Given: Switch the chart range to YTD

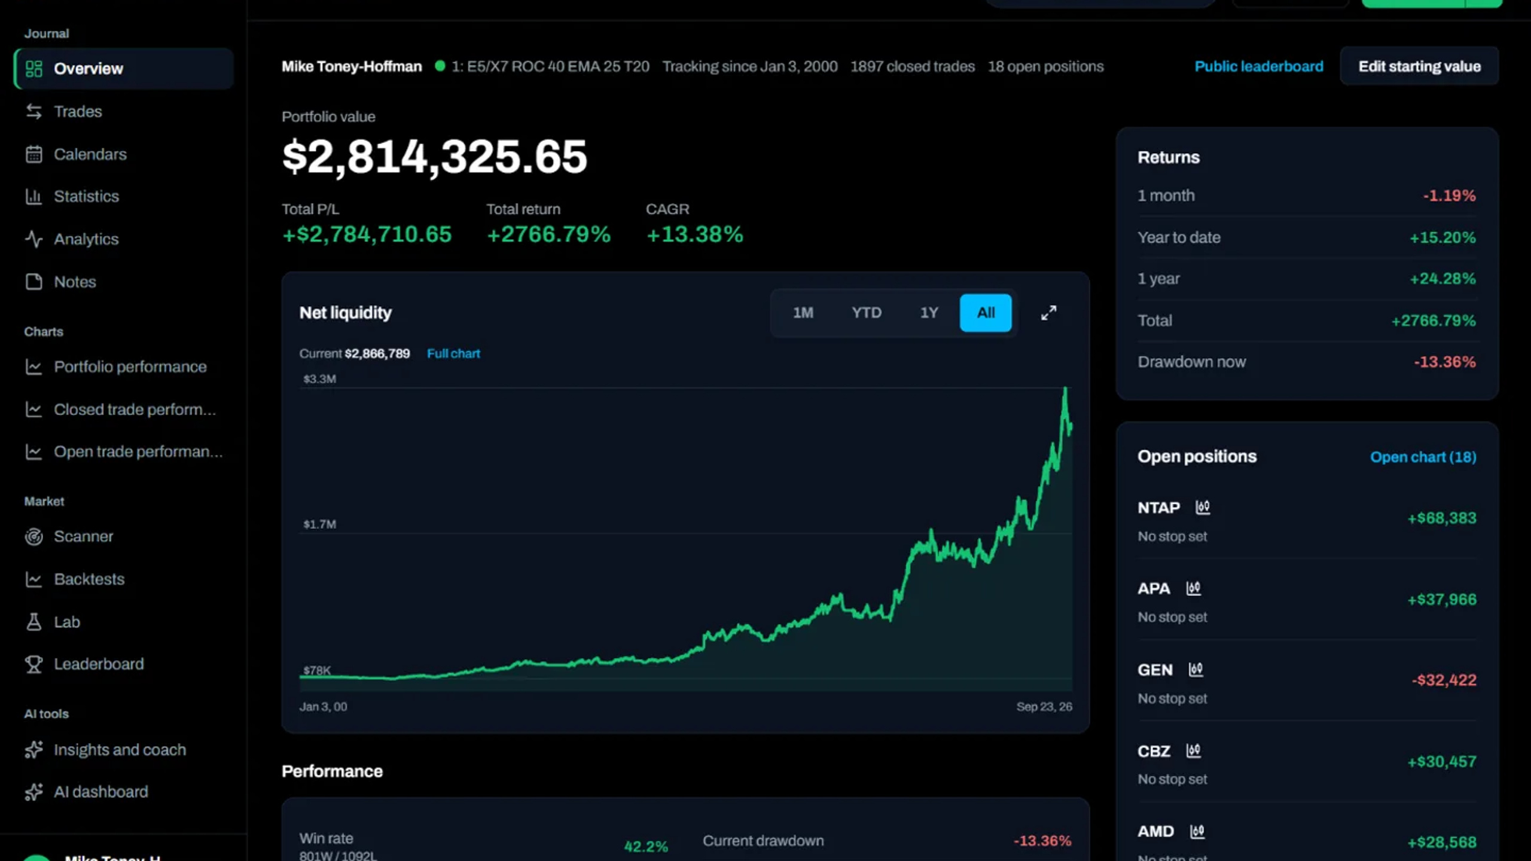Looking at the screenshot, I should [x=867, y=313].
